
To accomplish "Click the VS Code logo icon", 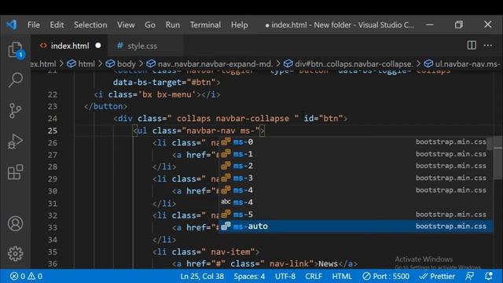I will tap(12, 24).
